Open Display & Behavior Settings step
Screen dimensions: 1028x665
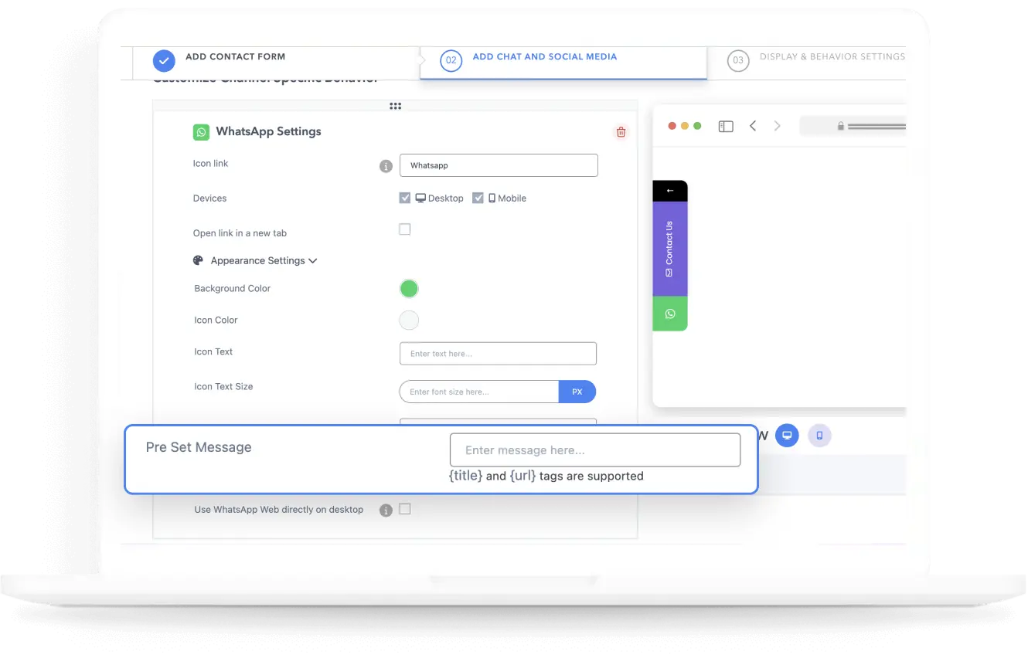tap(817, 59)
